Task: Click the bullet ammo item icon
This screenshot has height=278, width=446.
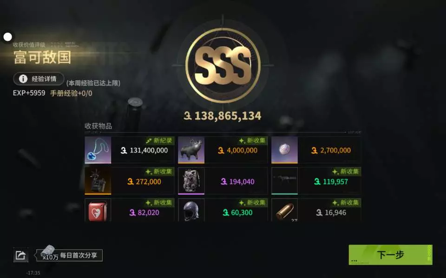Action: 284,210
